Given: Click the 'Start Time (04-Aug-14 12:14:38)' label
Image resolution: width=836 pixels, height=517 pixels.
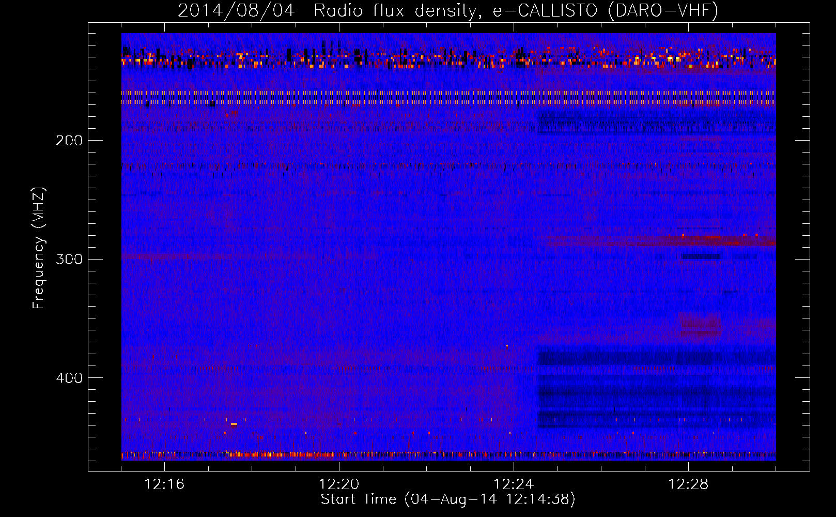Looking at the screenshot, I should pyautogui.click(x=448, y=499).
